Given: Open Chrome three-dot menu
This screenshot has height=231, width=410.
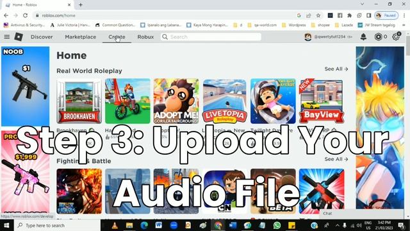Looking at the screenshot, I should click(x=404, y=15).
